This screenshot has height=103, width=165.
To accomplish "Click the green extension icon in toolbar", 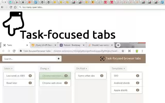I will pyautogui.click(x=137, y=51).
